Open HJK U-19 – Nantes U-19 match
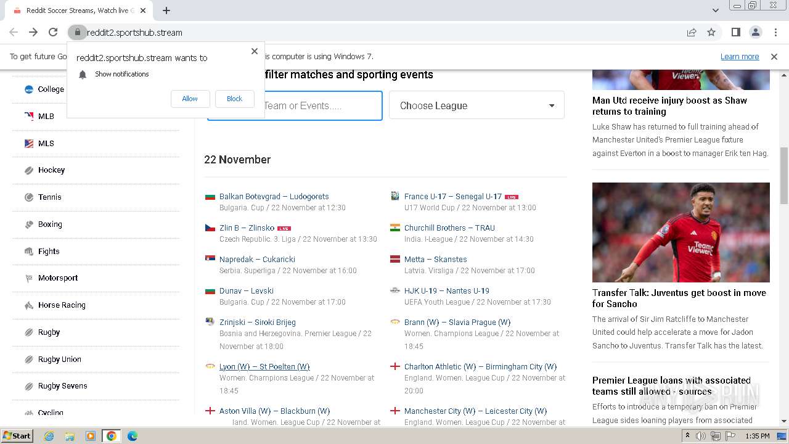The image size is (789, 444). click(447, 290)
